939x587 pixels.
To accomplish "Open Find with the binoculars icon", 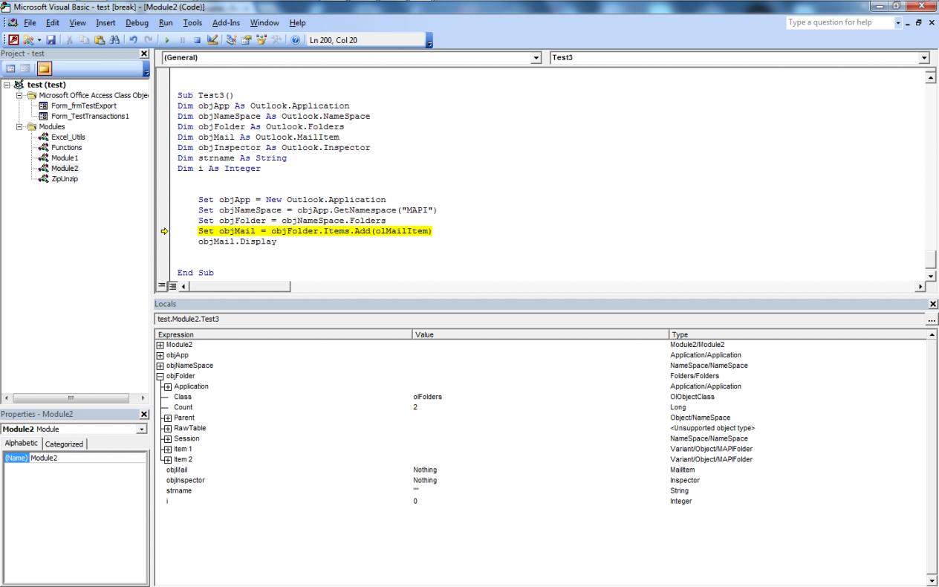I will (x=114, y=40).
